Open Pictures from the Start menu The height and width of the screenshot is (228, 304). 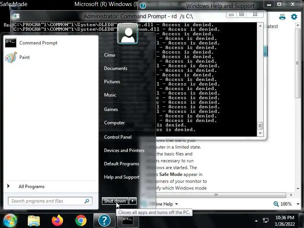tap(112, 82)
